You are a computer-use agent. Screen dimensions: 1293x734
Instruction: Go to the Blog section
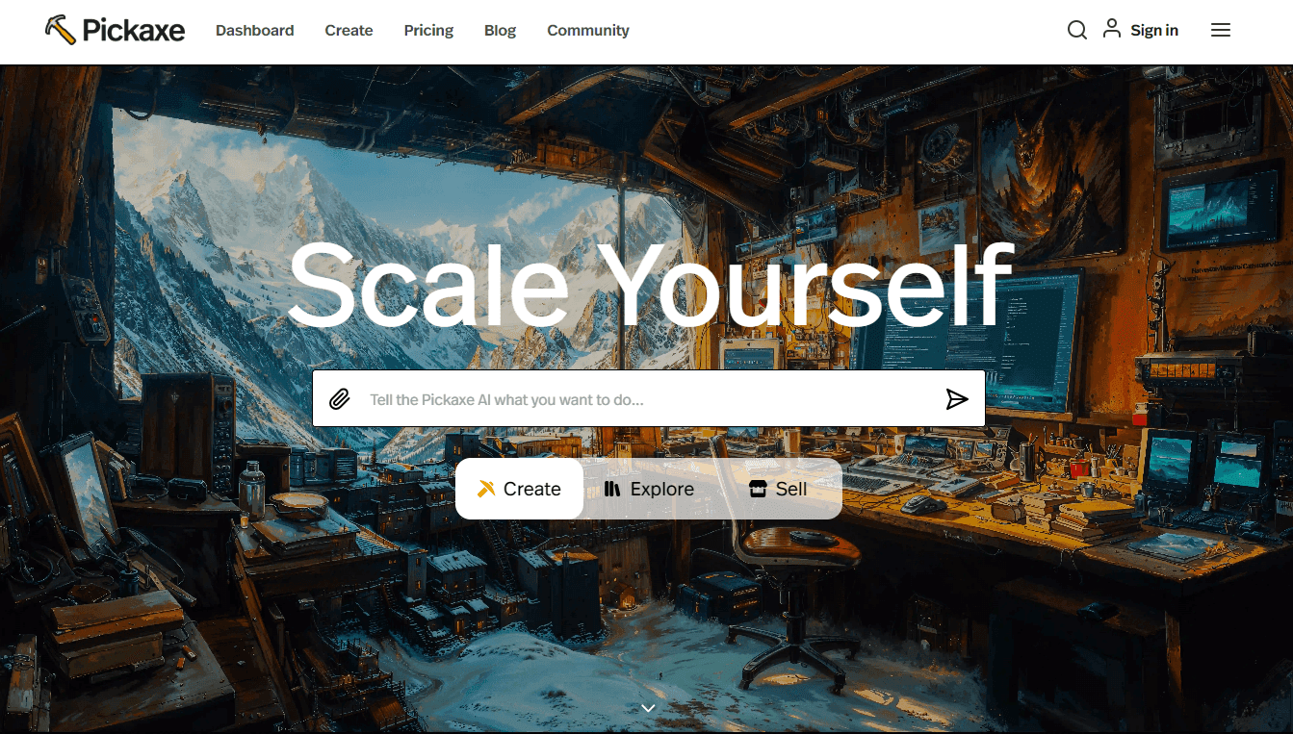[x=500, y=30]
